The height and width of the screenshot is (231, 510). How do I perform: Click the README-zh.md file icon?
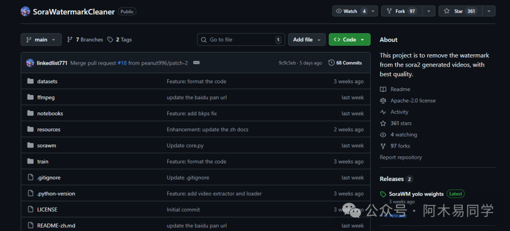31,225
